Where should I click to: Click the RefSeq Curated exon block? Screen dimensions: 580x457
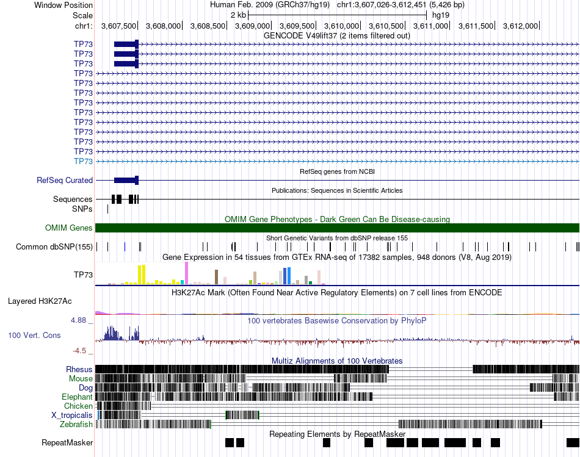126,180
